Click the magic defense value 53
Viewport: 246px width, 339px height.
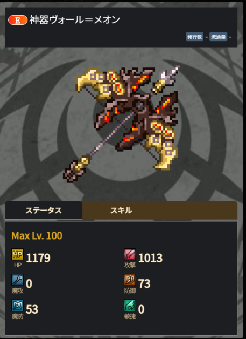[x=32, y=309]
